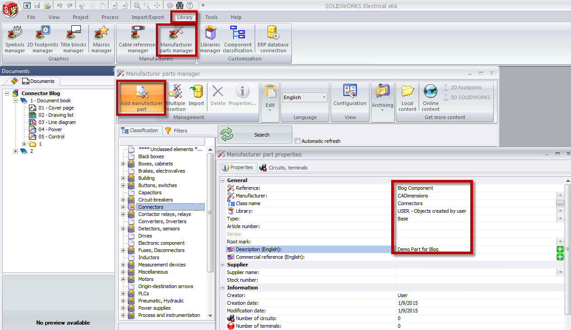
Task: Switch to the Circuits, terminals tab
Action: point(283,168)
